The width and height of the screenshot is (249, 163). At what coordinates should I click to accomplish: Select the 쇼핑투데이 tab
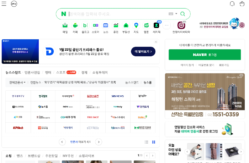coord(100,73)
